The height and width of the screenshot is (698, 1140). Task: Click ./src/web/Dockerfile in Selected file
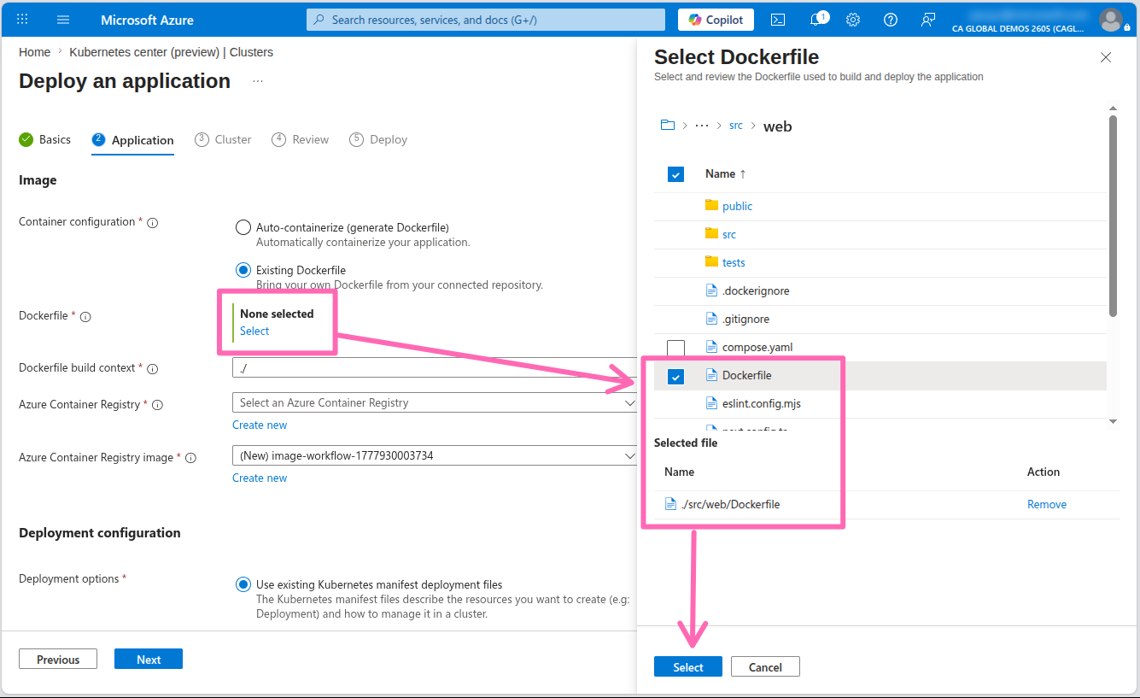coord(730,504)
